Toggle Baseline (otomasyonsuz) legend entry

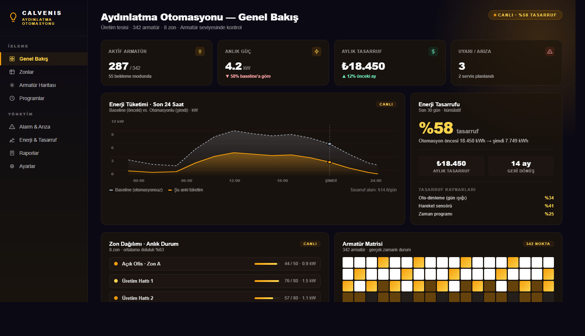136,190
